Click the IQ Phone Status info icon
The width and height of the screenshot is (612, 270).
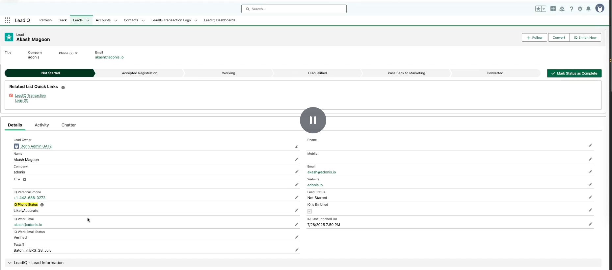[42, 205]
